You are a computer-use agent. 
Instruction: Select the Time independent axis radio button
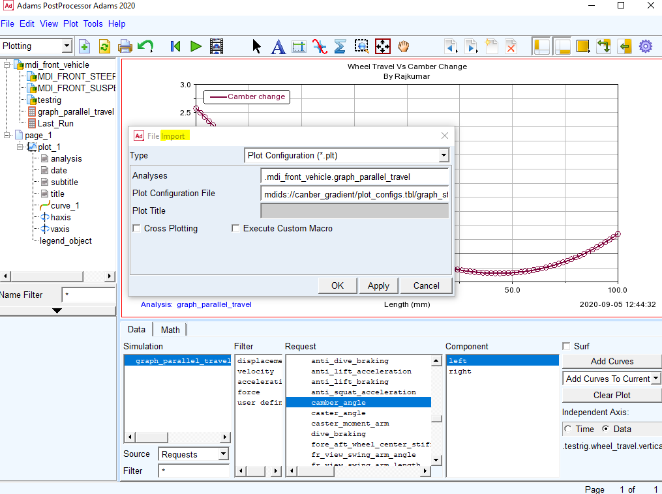click(567, 429)
